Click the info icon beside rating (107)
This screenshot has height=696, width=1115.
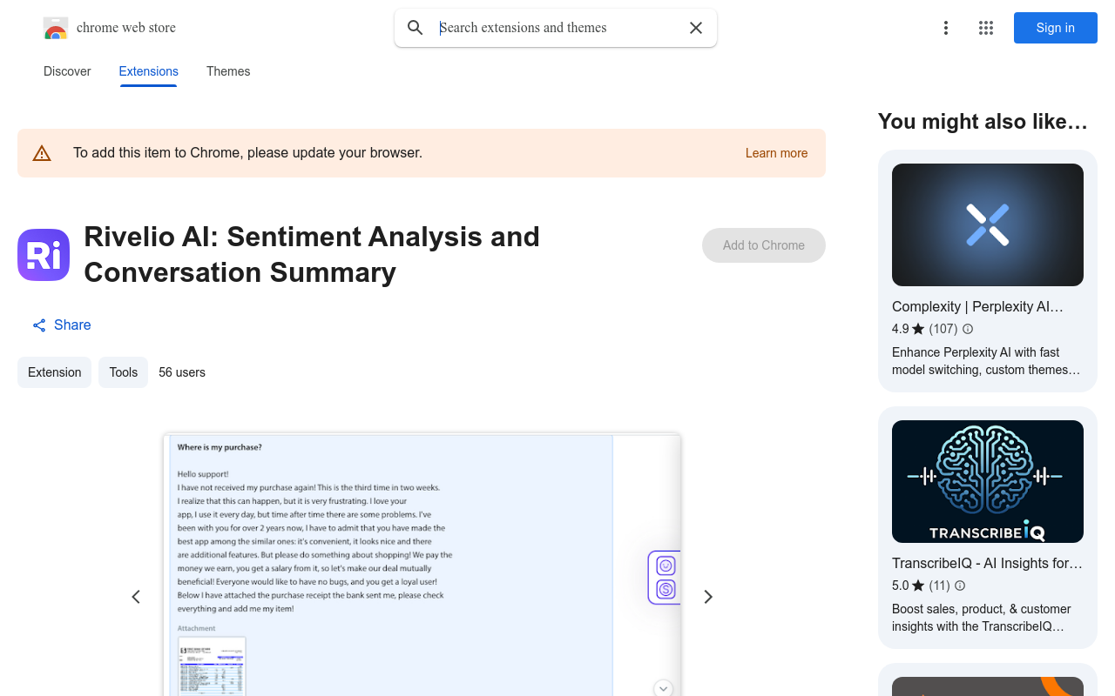click(968, 329)
